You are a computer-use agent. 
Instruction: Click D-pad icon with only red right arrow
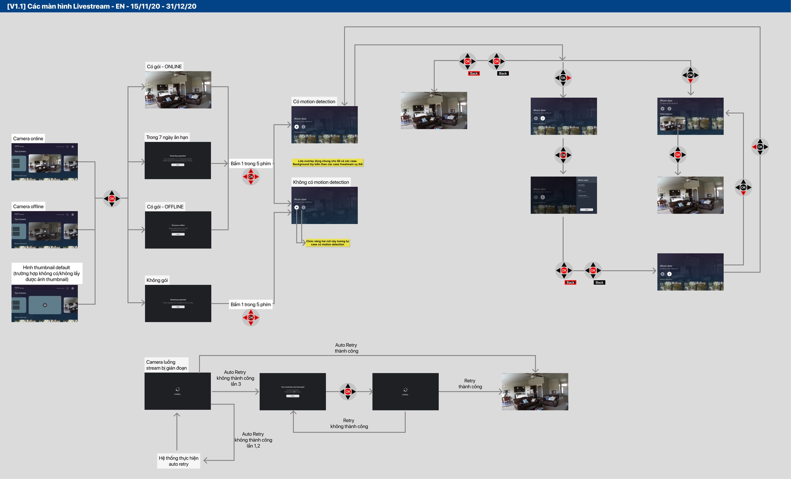click(563, 78)
